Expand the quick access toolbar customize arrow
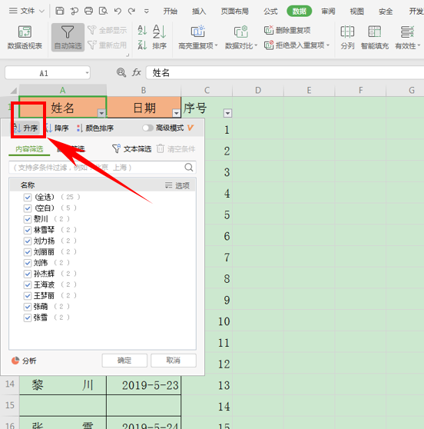Viewport: 424px width, 429px height. (x=147, y=12)
